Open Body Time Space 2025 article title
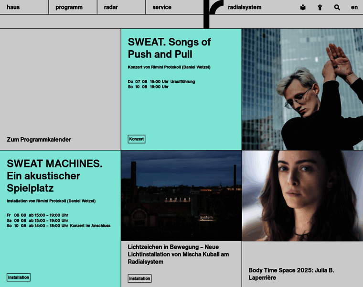 point(291,274)
